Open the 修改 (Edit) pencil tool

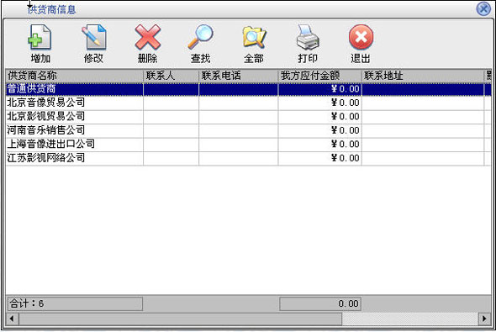pyautogui.click(x=93, y=44)
